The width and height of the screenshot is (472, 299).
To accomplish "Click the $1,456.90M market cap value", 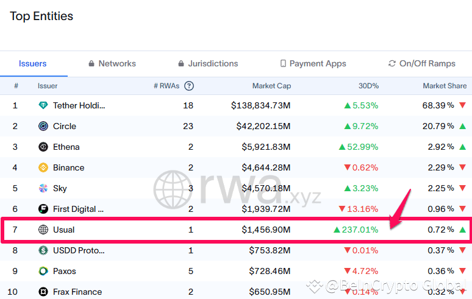I will 266,230.
